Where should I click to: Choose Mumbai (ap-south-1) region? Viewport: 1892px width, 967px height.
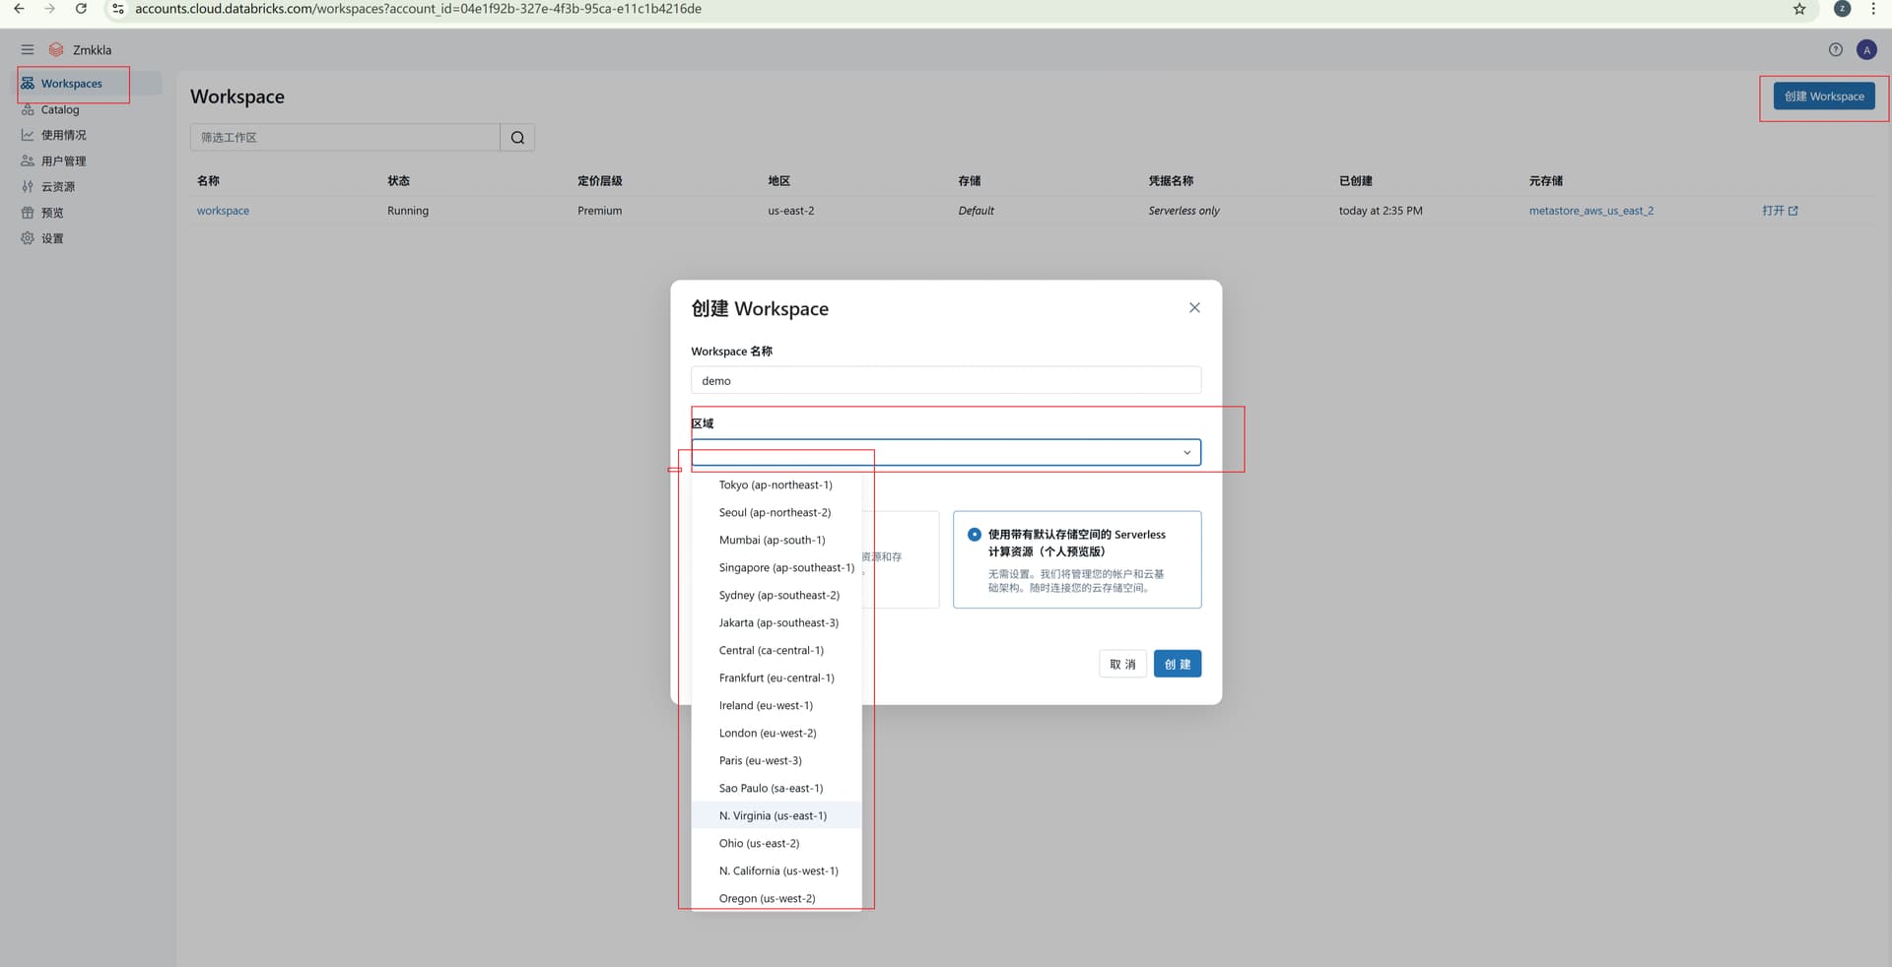[x=777, y=540]
